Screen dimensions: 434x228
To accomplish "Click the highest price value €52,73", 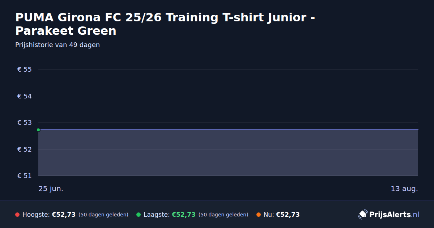I will (x=64, y=215).
